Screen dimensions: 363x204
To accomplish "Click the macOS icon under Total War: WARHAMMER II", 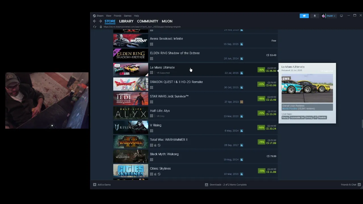I will tap(155, 145).
